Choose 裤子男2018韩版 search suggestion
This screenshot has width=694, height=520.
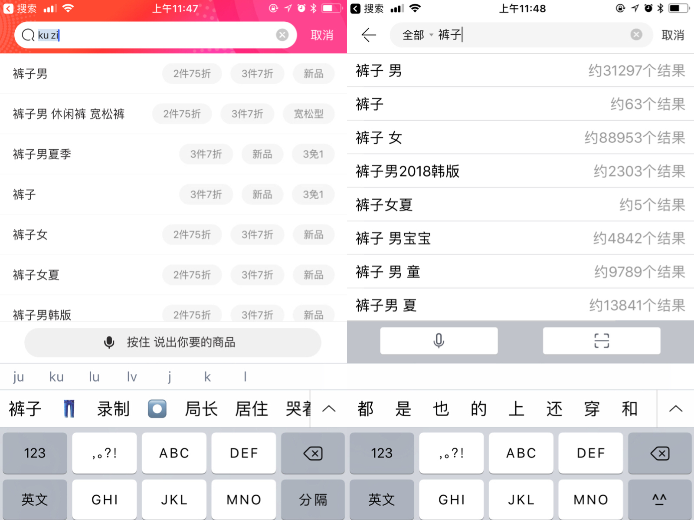(x=408, y=171)
